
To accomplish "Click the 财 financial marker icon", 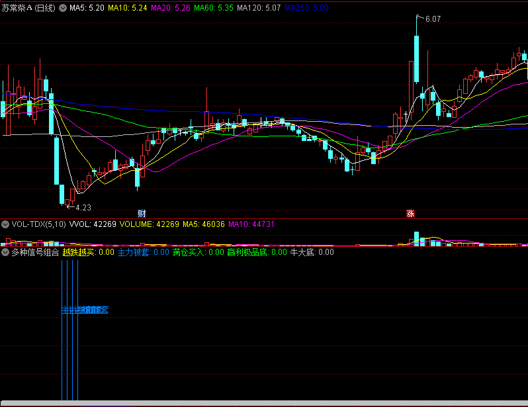I will pos(142,213).
